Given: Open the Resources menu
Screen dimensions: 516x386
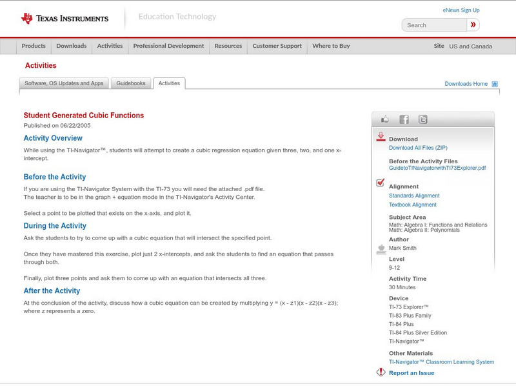Looking at the screenshot, I should click(x=228, y=46).
